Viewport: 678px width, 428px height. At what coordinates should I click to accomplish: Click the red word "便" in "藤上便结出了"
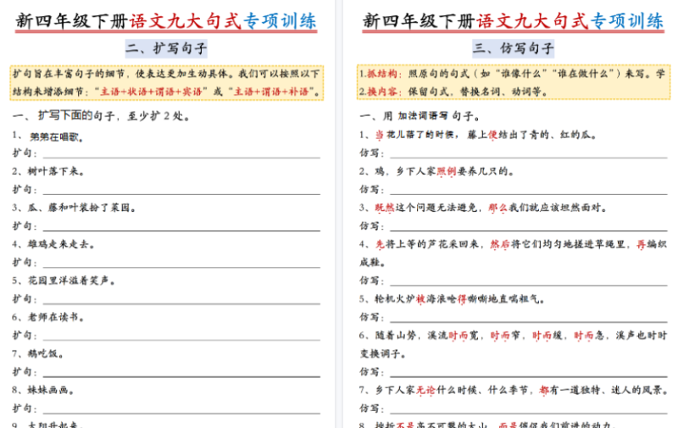[493, 135]
